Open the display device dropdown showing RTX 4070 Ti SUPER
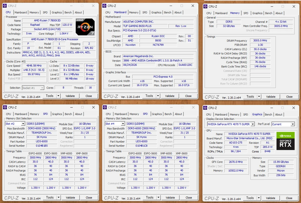 pos(253,124)
